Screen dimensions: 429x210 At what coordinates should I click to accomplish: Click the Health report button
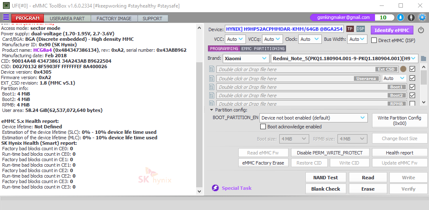point(399,153)
